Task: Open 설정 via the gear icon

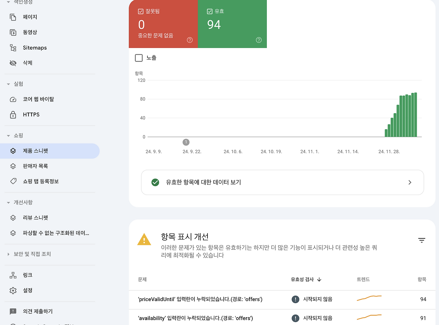Action: (x=13, y=290)
